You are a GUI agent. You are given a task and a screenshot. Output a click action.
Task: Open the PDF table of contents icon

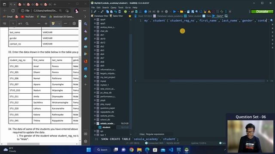point(5,24)
